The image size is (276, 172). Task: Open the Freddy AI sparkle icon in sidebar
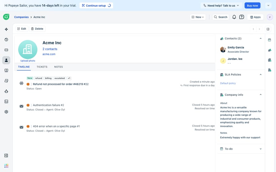6,29
